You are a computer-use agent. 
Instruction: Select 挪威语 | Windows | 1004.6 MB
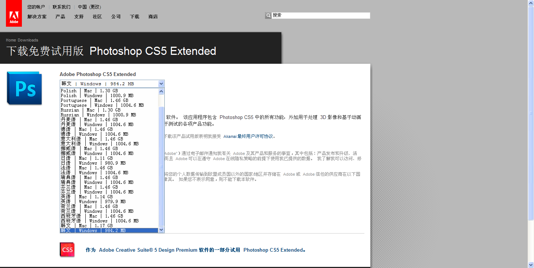(109, 153)
